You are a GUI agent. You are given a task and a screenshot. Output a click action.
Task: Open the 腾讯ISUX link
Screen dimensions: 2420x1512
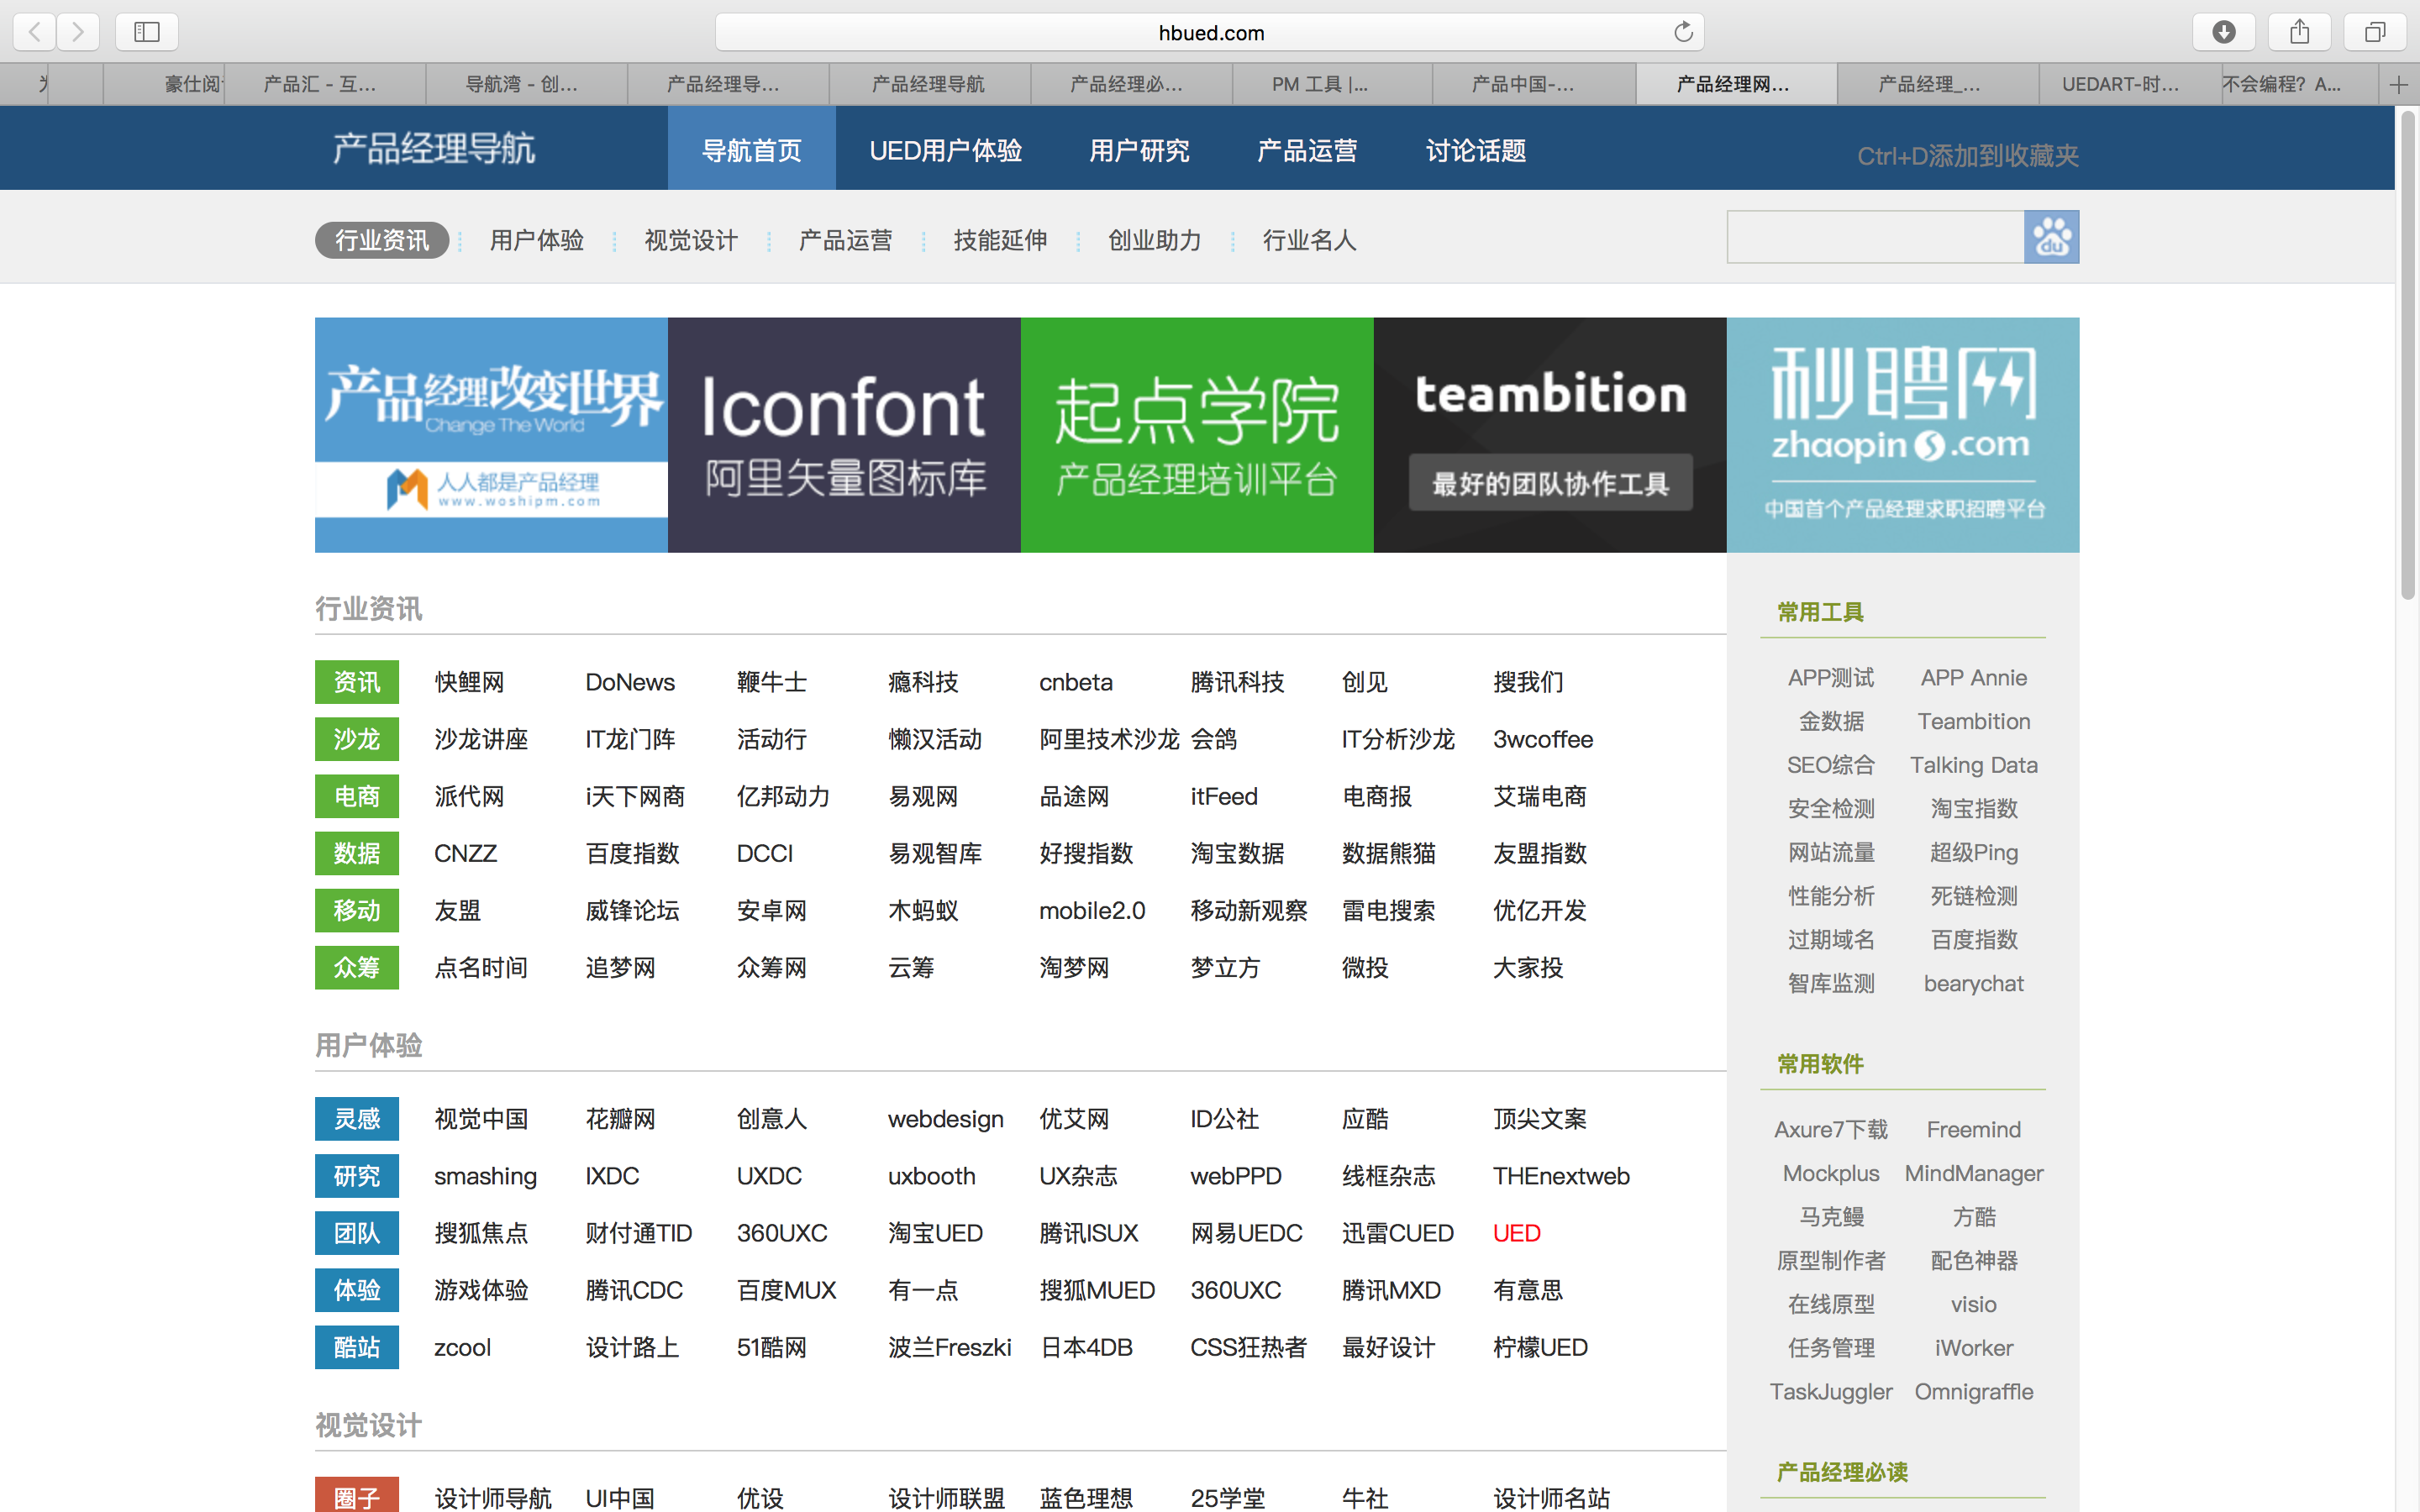coord(1088,1233)
